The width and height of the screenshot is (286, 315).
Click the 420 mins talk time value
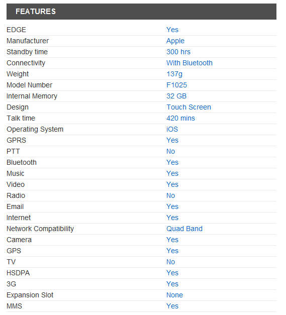(180, 118)
